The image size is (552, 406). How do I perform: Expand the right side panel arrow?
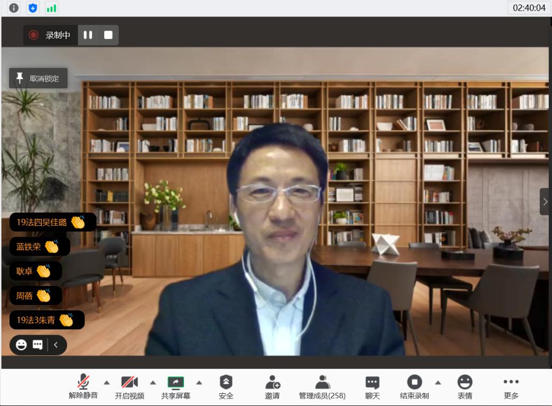click(x=545, y=201)
